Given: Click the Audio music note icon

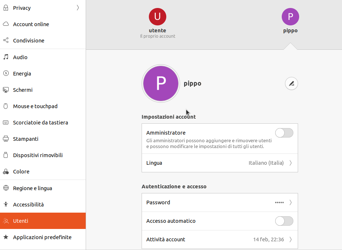Looking at the screenshot, I should [x=6, y=57].
